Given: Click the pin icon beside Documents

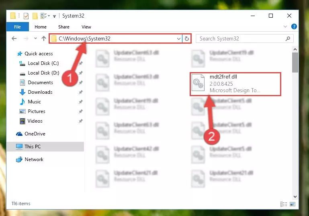Looking at the screenshot, I should tap(80, 83).
